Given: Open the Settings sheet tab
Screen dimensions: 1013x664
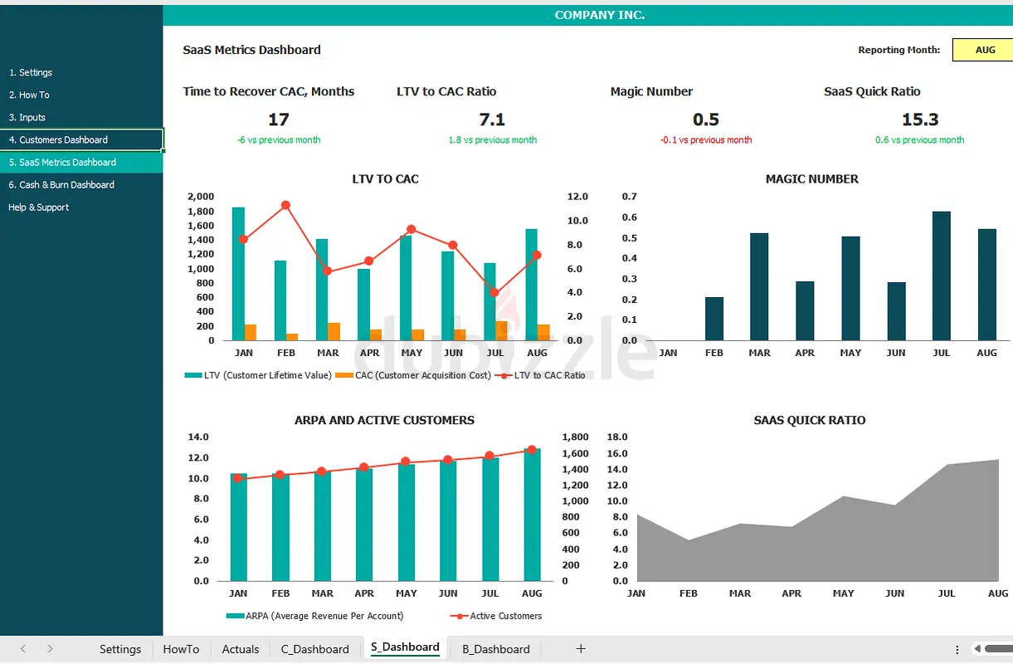Looking at the screenshot, I should (120, 649).
